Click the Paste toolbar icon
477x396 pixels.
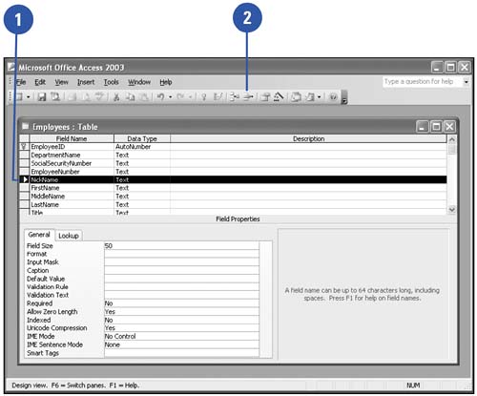click(x=144, y=96)
